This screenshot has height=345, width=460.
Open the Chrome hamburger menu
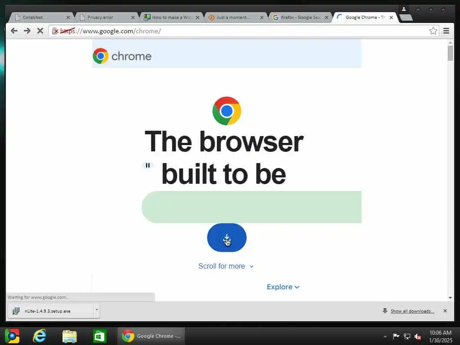(446, 31)
